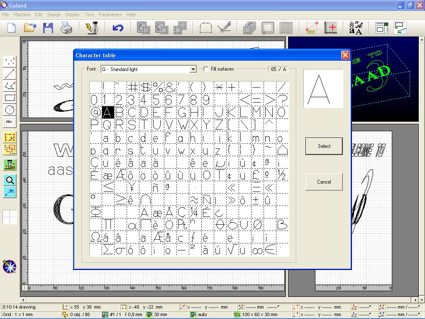Viewport: 425px width, 319px height.
Task: Open the Machine menu
Action: (22, 15)
